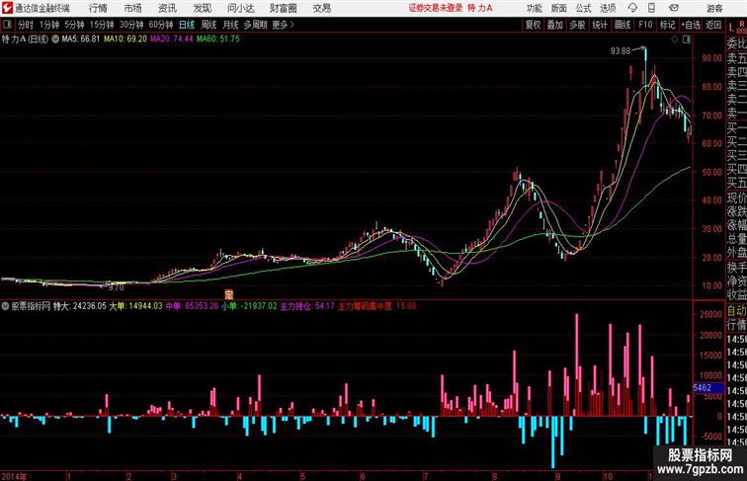
Task: Click the month 10 marker on time axis
Action: click(x=608, y=476)
